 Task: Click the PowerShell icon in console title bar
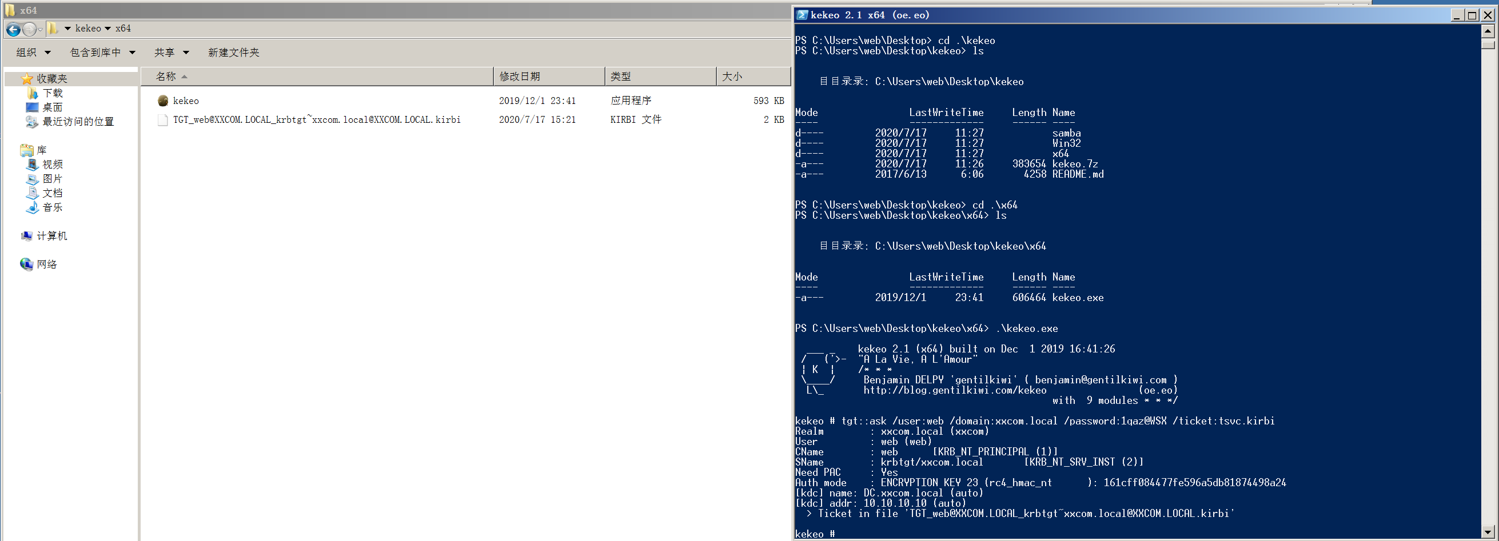803,15
